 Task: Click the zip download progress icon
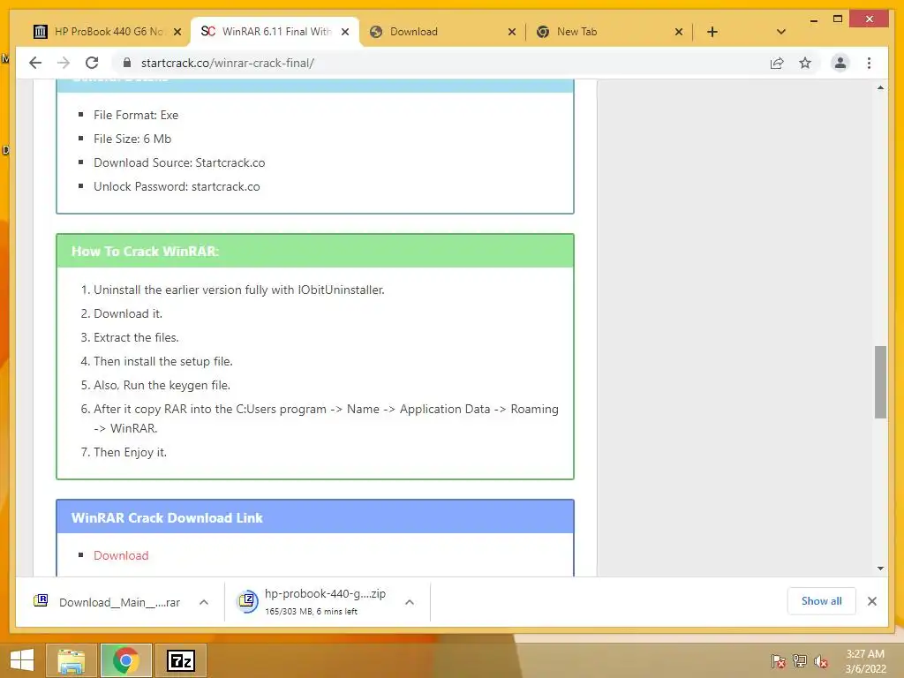click(247, 600)
